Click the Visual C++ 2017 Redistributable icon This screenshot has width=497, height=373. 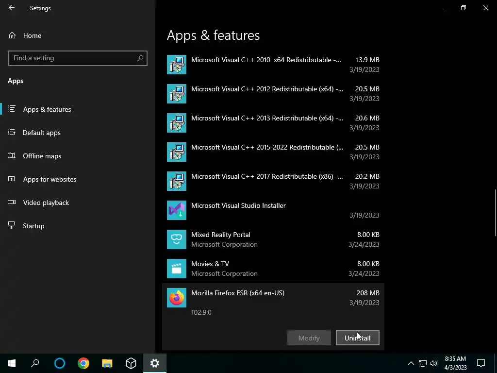pyautogui.click(x=177, y=181)
